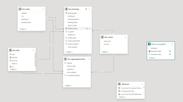Select 1A. Revenue BG Color measure icon
Image resolution: width=183 pixels, height=102 pixels.
click(x=119, y=91)
